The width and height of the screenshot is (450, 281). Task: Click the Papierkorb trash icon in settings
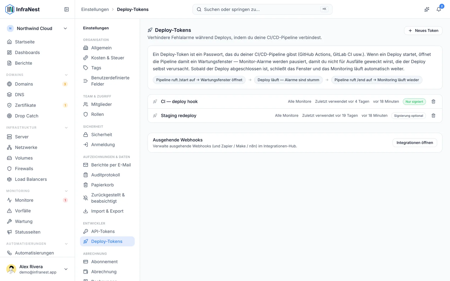[86, 185]
